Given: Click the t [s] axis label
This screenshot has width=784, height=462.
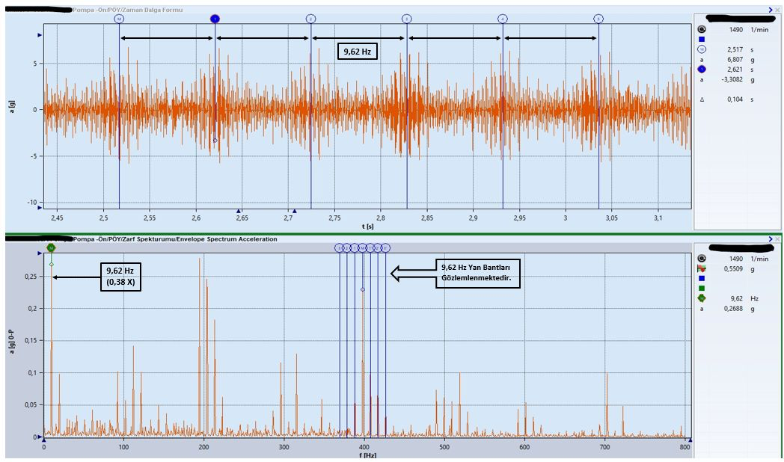Looking at the screenshot, I should 367,227.
